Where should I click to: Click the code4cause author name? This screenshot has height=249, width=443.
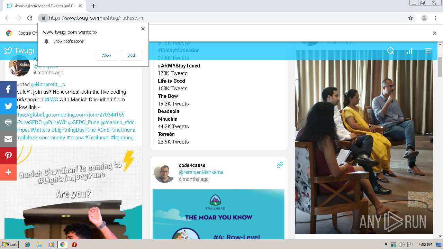tap(192, 165)
